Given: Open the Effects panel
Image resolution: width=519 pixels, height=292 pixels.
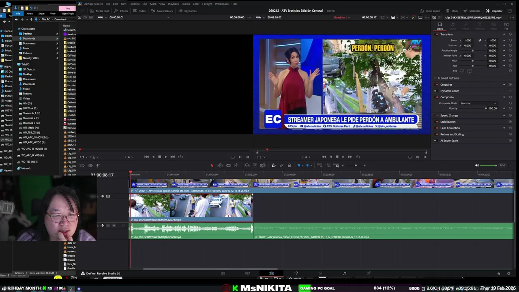Looking at the screenshot, I should (121, 11).
